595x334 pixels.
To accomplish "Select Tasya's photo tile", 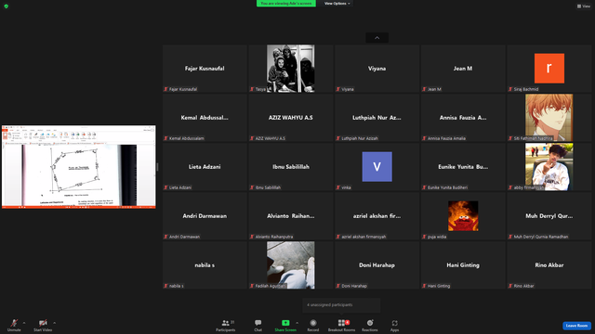I will pyautogui.click(x=291, y=69).
